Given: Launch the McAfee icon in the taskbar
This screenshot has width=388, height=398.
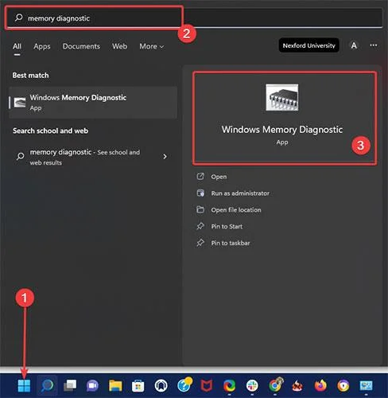Looking at the screenshot, I should tap(207, 385).
